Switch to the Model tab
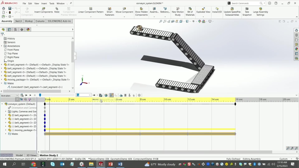The width and height of the screenshot is (299, 168). point(19,155)
